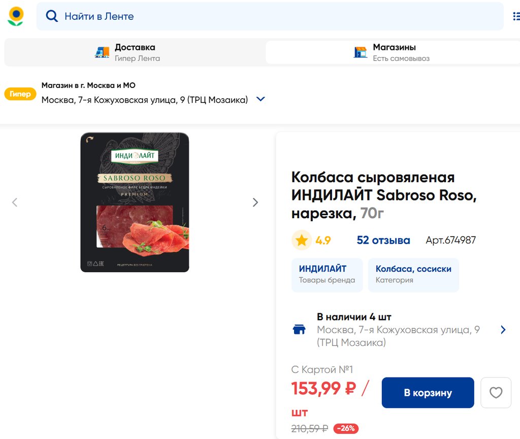Image resolution: width=520 pixels, height=439 pixels.
Task: Open the catalog menu icon
Action: (516, 16)
